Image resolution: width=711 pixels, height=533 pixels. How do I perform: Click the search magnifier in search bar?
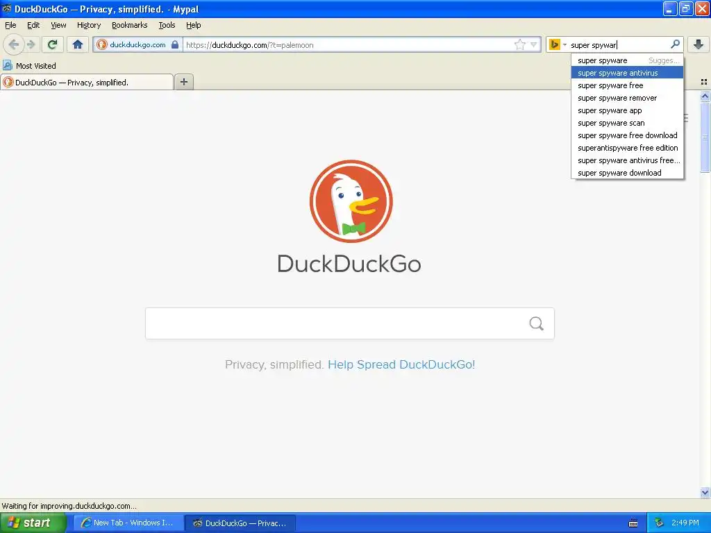[x=675, y=44]
